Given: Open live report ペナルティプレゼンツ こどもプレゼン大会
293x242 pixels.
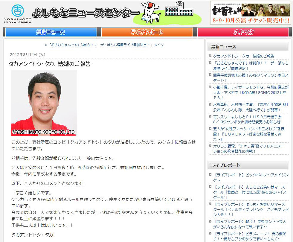Looking at the screenshot, I should (x=251, y=209).
